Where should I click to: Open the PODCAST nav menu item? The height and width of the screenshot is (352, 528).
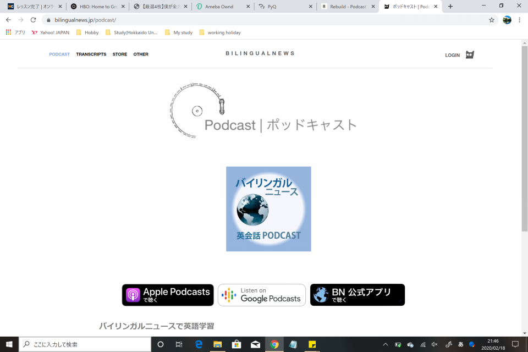click(x=59, y=54)
